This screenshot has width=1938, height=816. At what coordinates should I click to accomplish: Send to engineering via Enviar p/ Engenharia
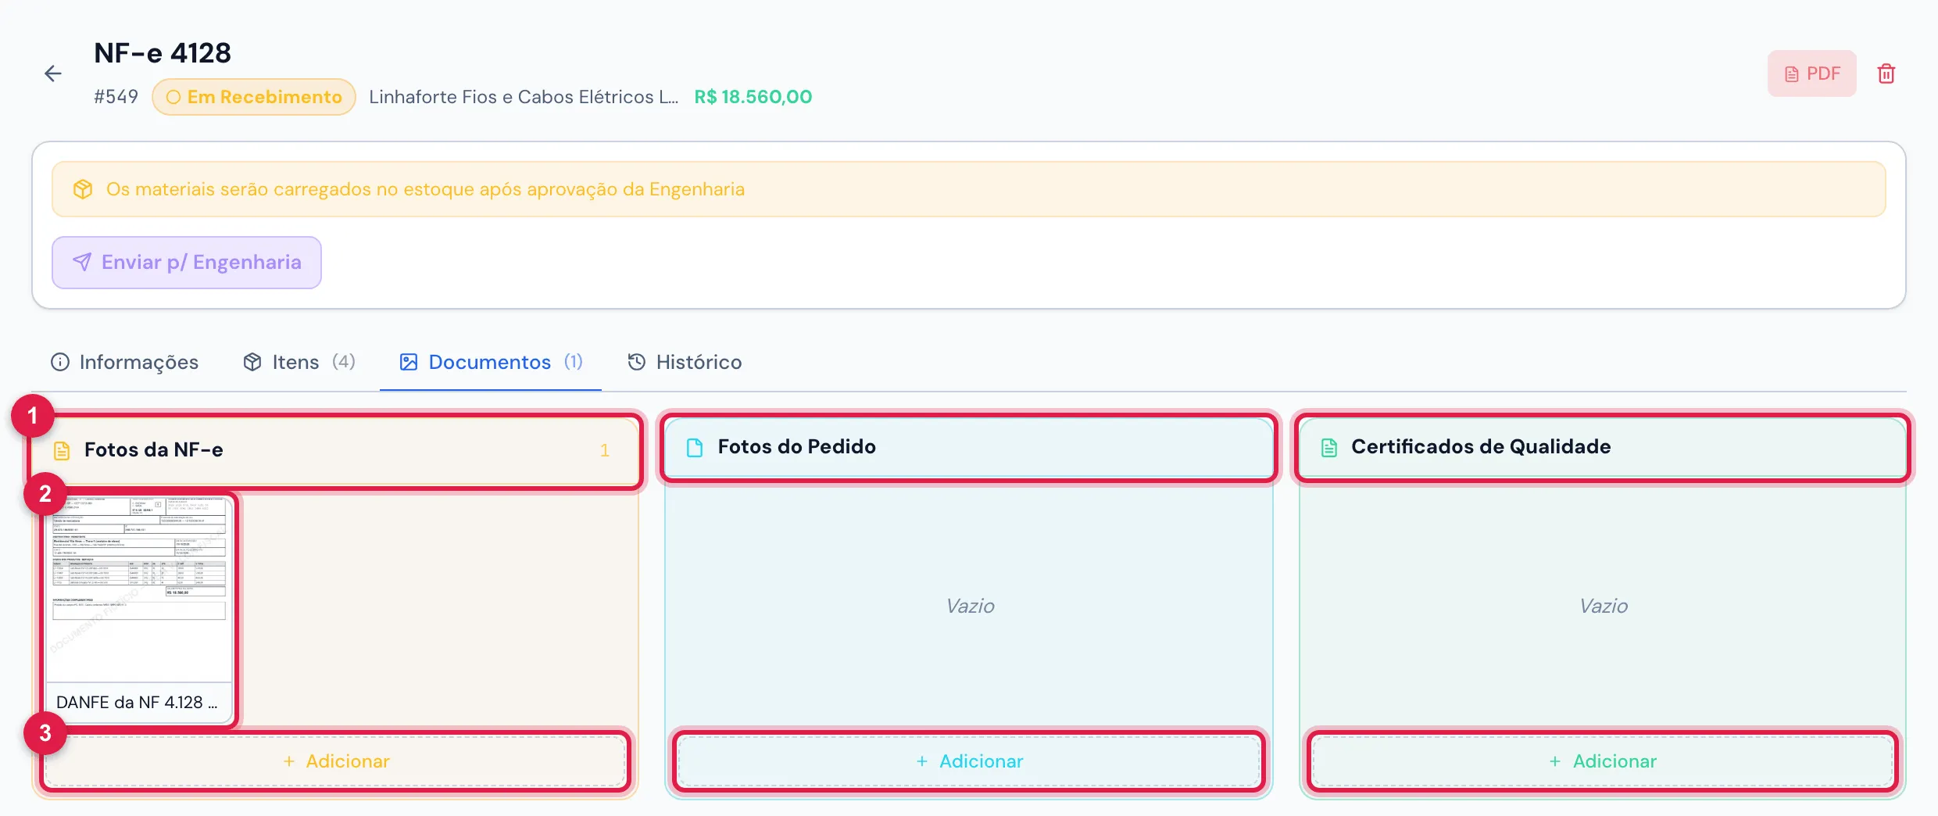coord(187,263)
